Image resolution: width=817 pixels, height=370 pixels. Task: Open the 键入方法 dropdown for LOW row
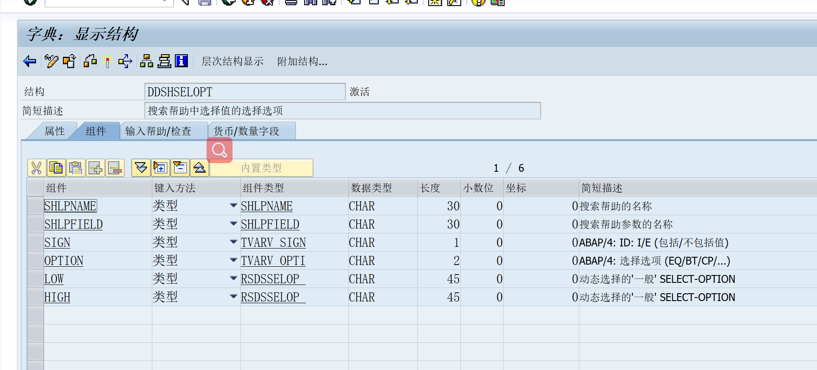pyautogui.click(x=233, y=278)
